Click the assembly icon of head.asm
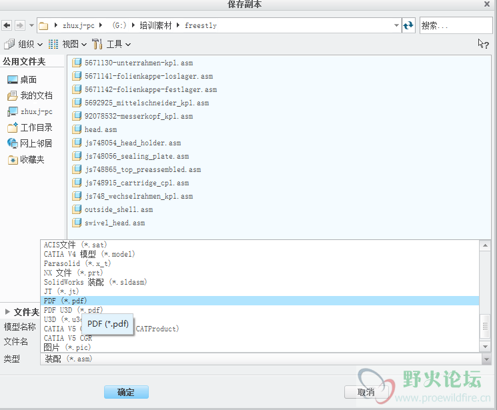Image resolution: width=497 pixels, height=410 pixels. pyautogui.click(x=77, y=129)
